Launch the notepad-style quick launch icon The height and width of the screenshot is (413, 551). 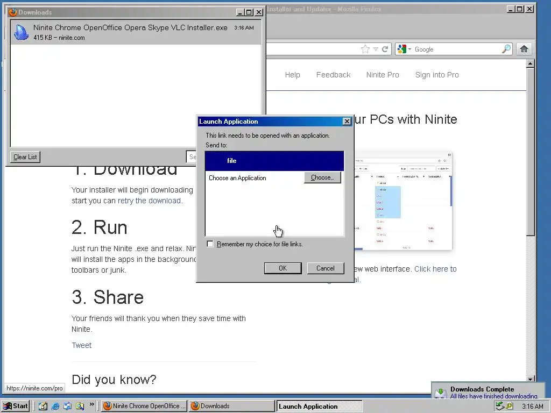pyautogui.click(x=43, y=406)
